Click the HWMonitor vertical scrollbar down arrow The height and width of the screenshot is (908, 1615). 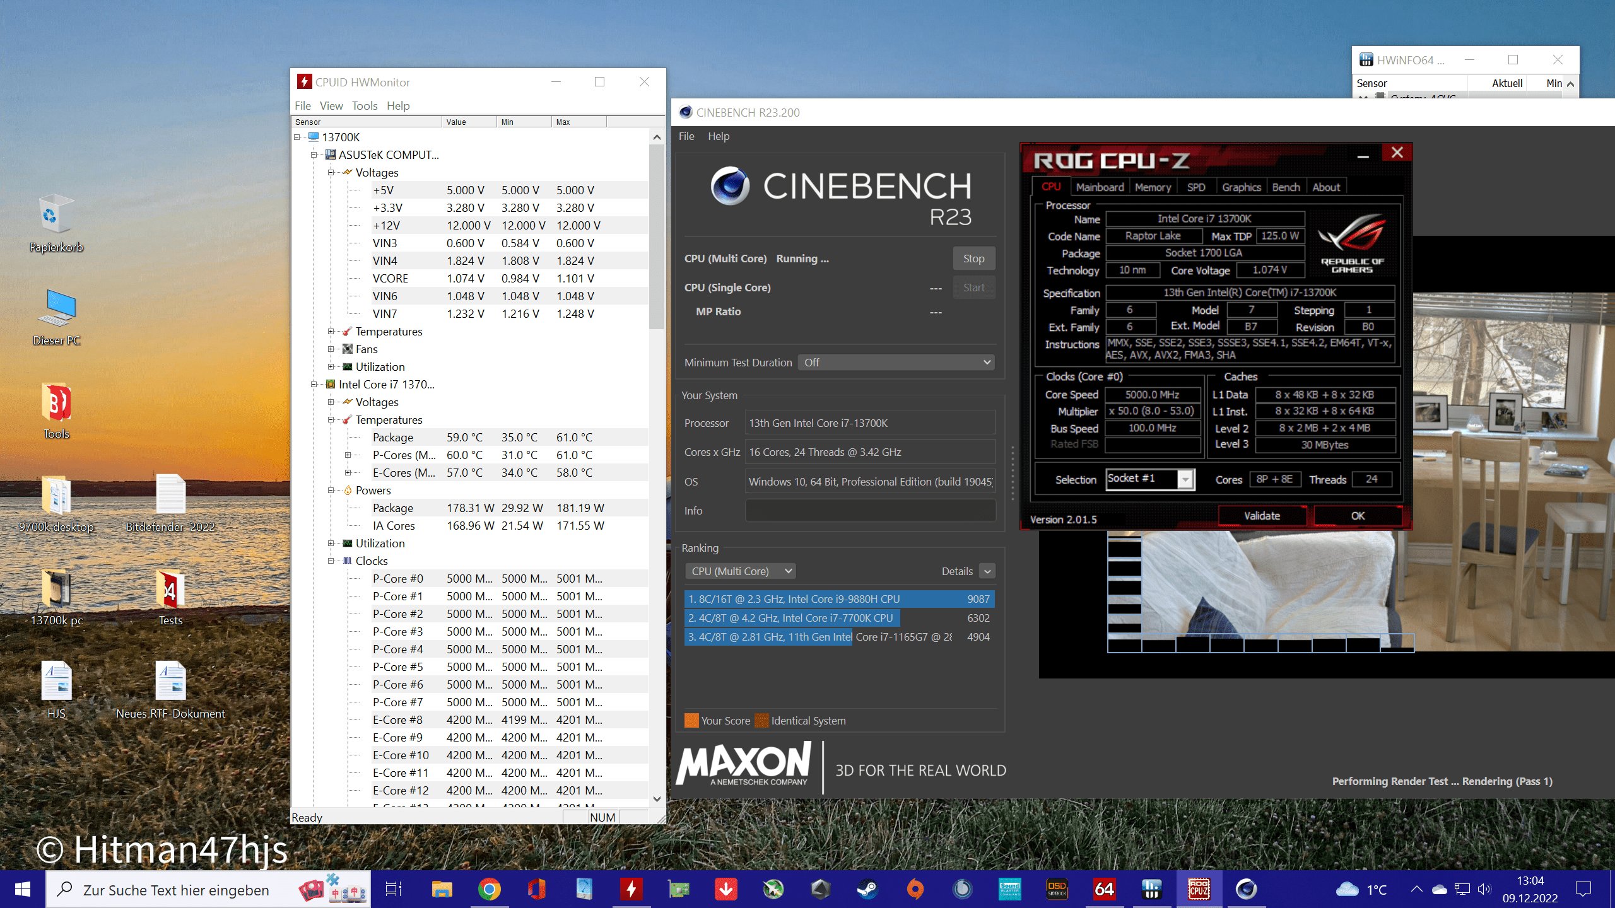click(657, 798)
